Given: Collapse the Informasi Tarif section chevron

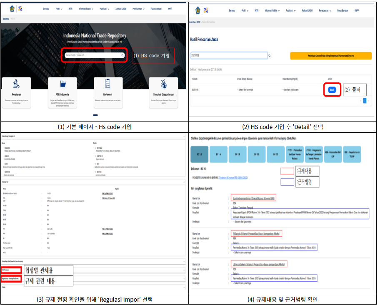Looking at the screenshot, I should point(184,182).
